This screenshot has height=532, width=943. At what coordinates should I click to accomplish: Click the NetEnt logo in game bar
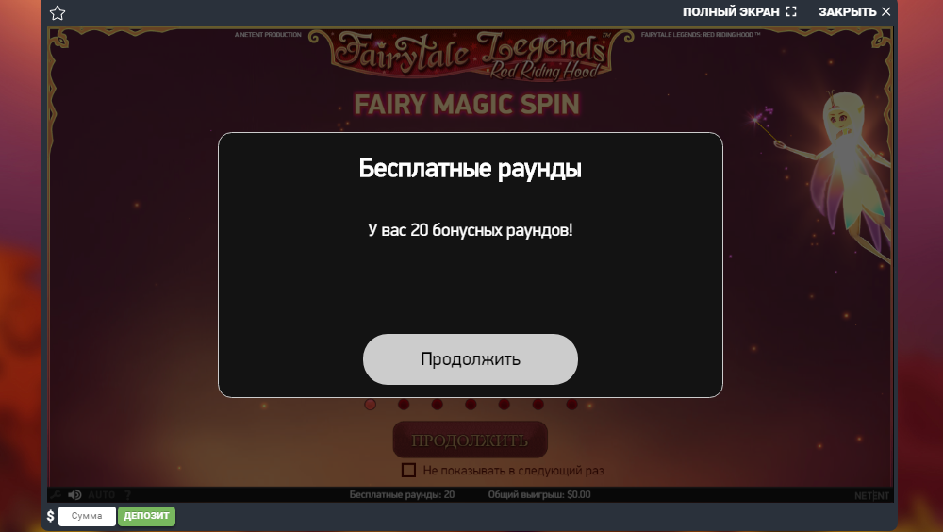pos(871,496)
